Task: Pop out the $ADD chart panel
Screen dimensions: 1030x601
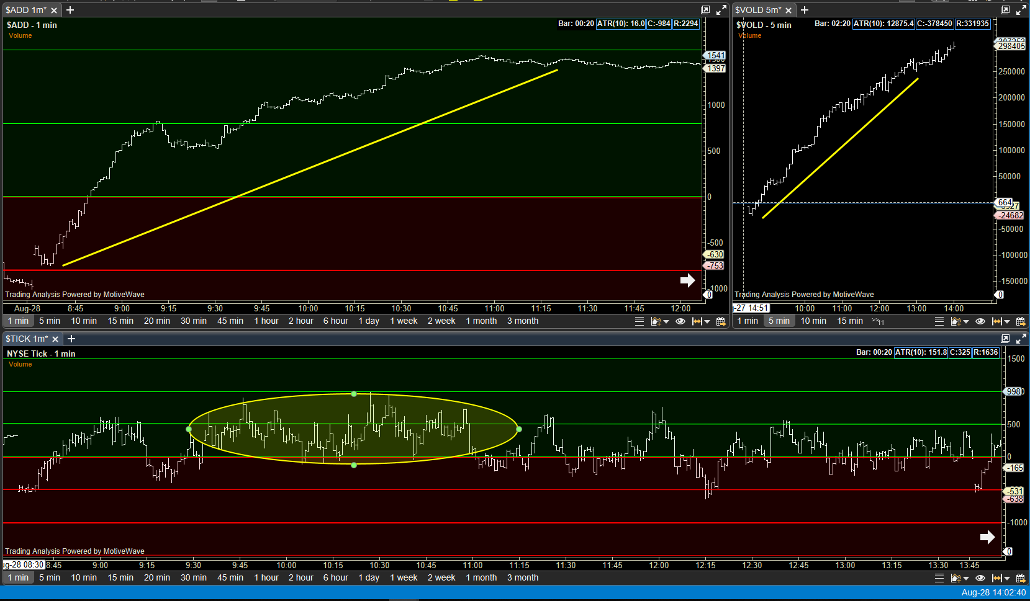Action: point(705,10)
